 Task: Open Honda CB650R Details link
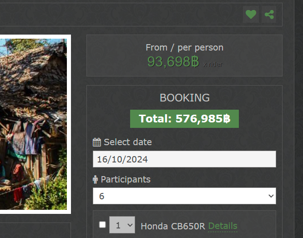222,226
